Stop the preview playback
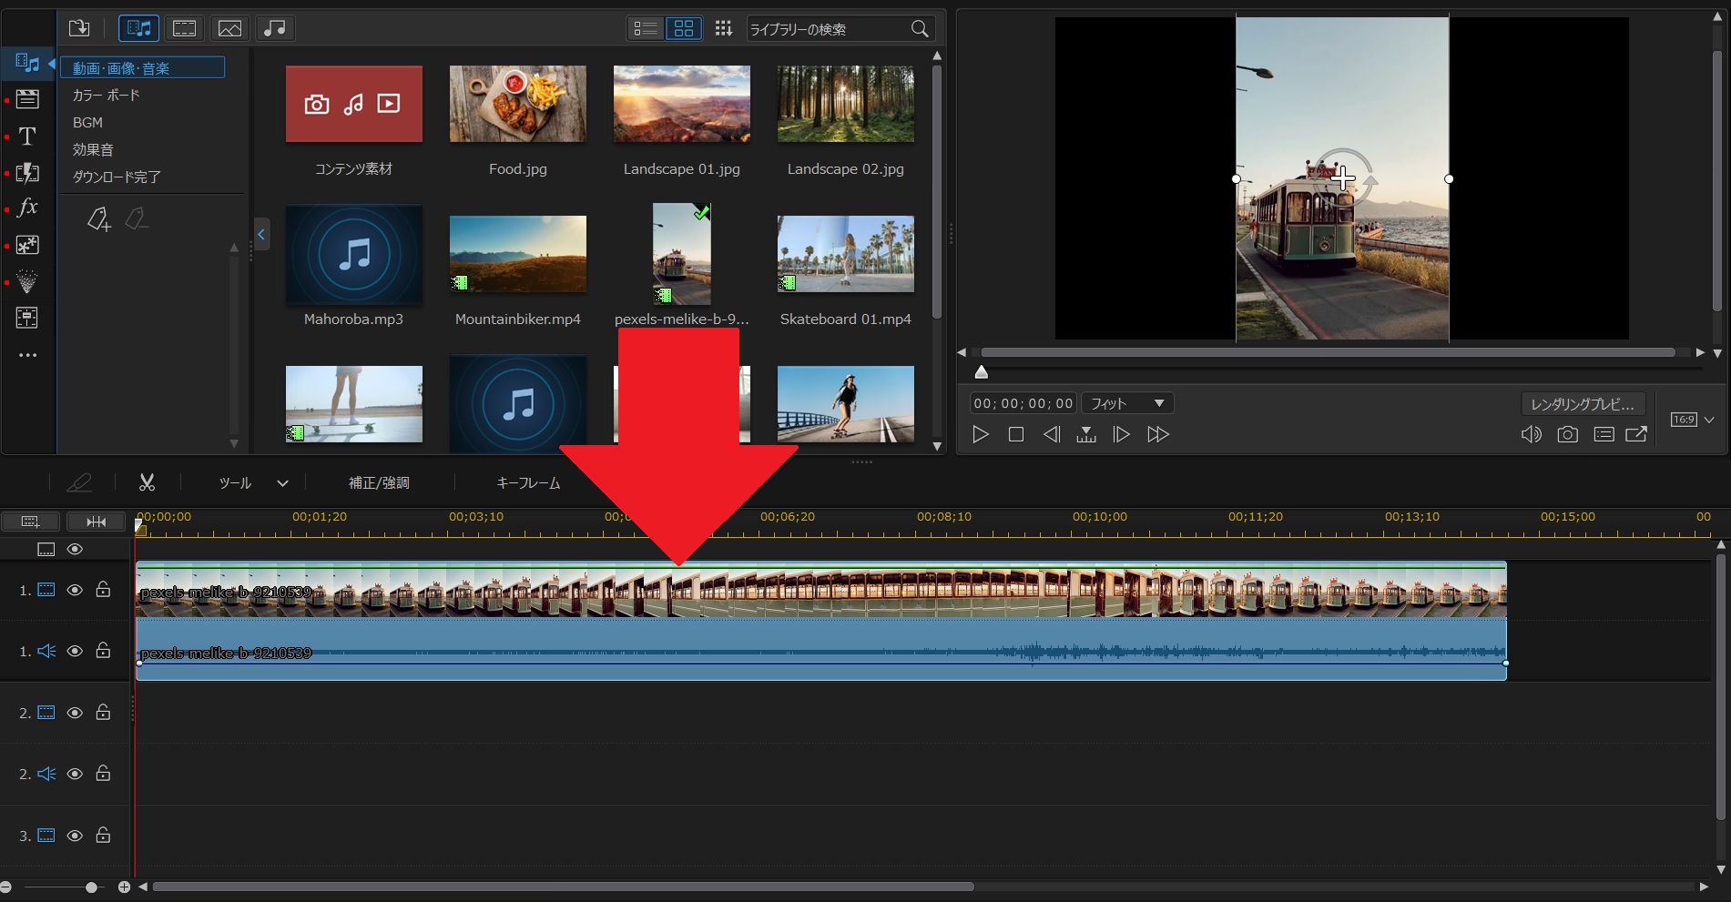Image resolution: width=1731 pixels, height=902 pixels. [x=1016, y=435]
